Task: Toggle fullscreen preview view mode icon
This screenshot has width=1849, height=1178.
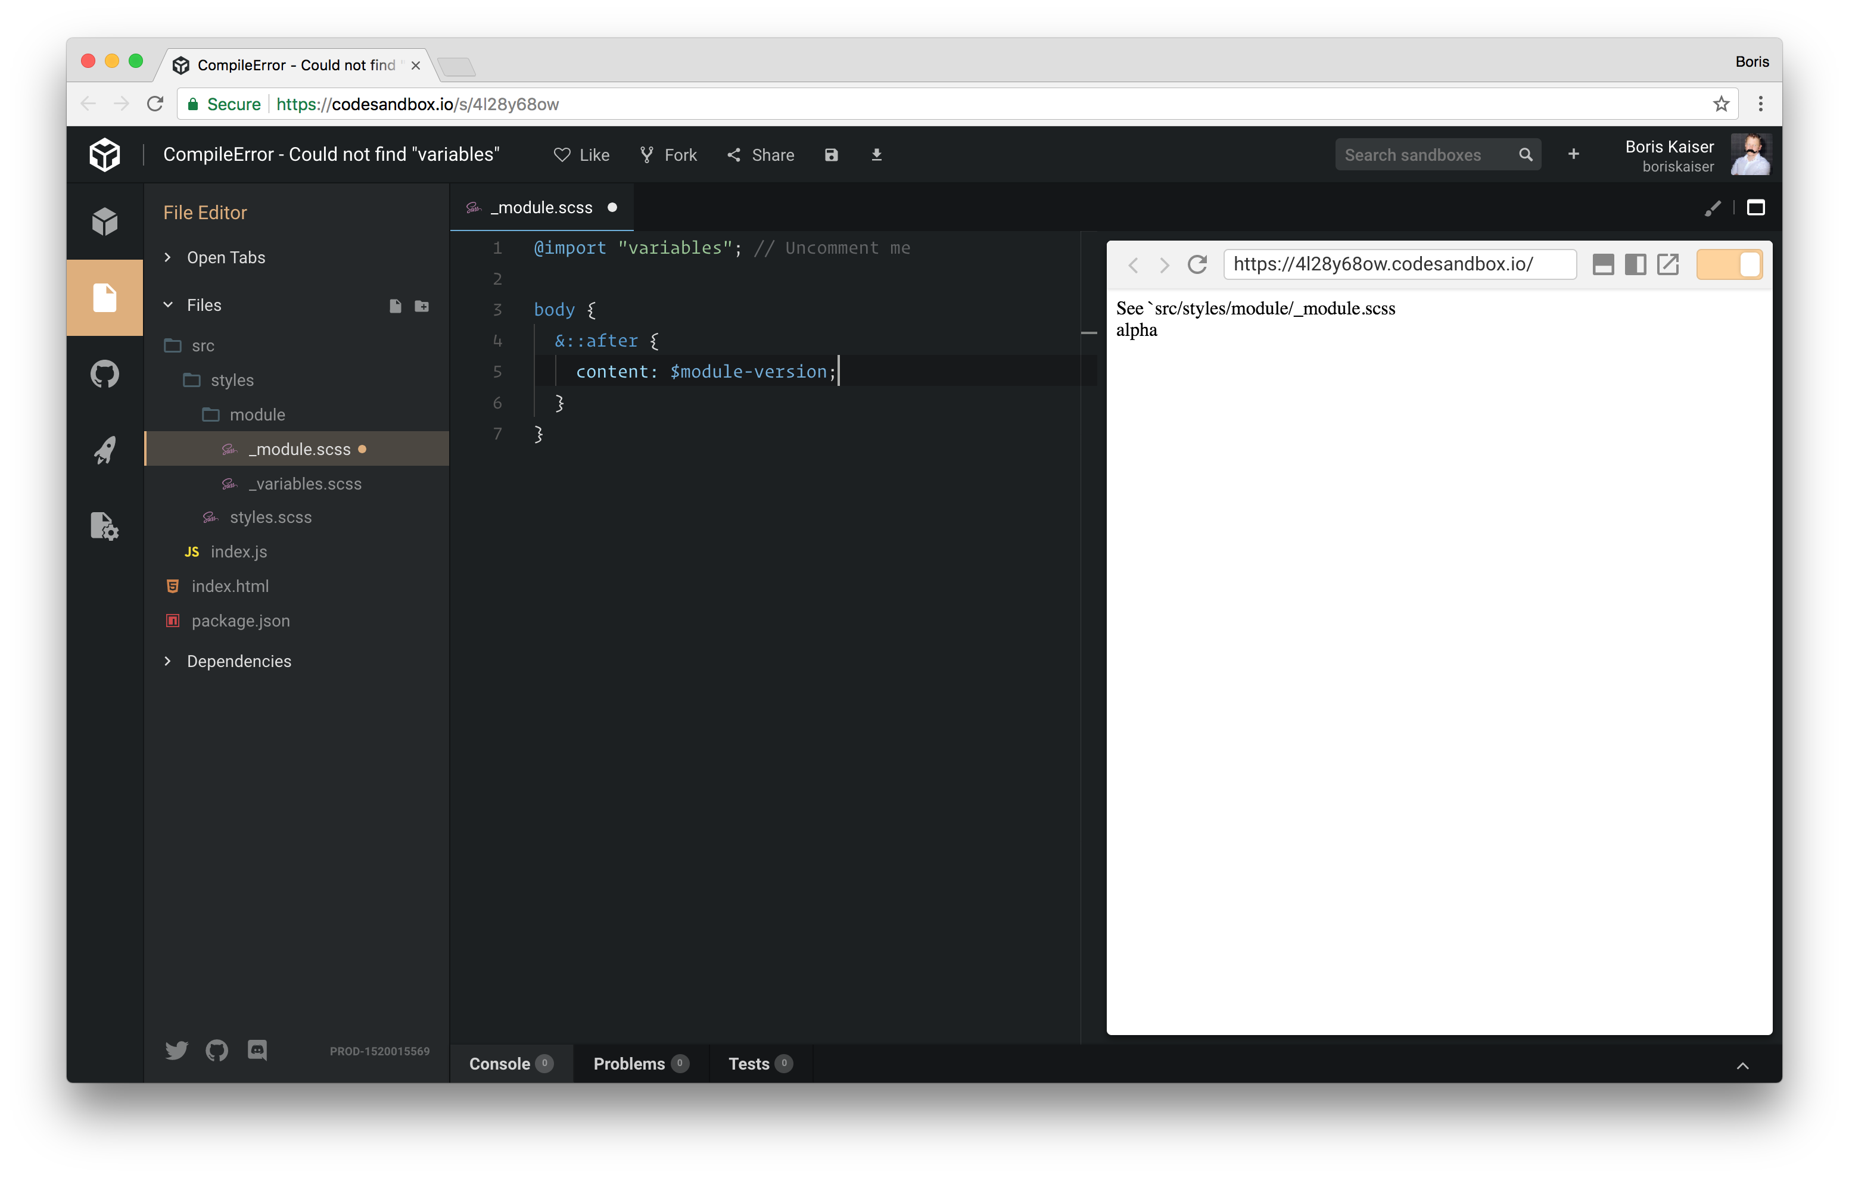Action: (1755, 208)
